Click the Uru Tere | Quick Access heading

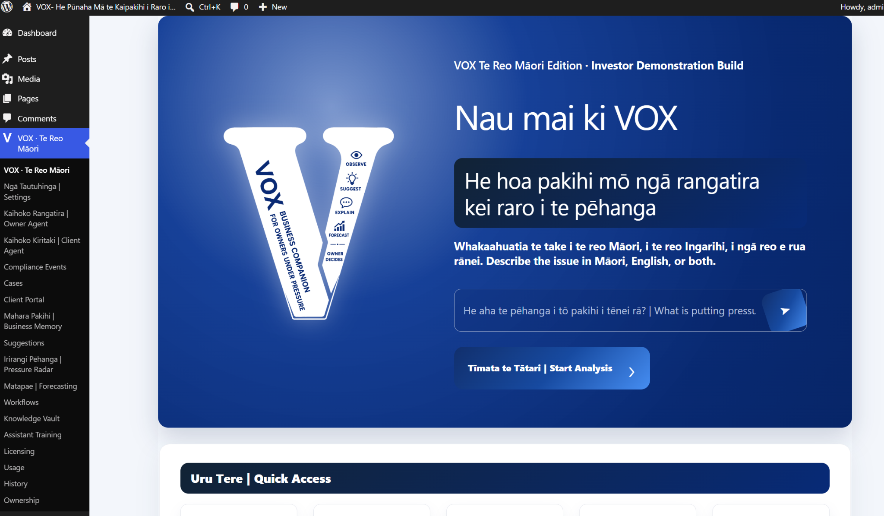click(261, 478)
